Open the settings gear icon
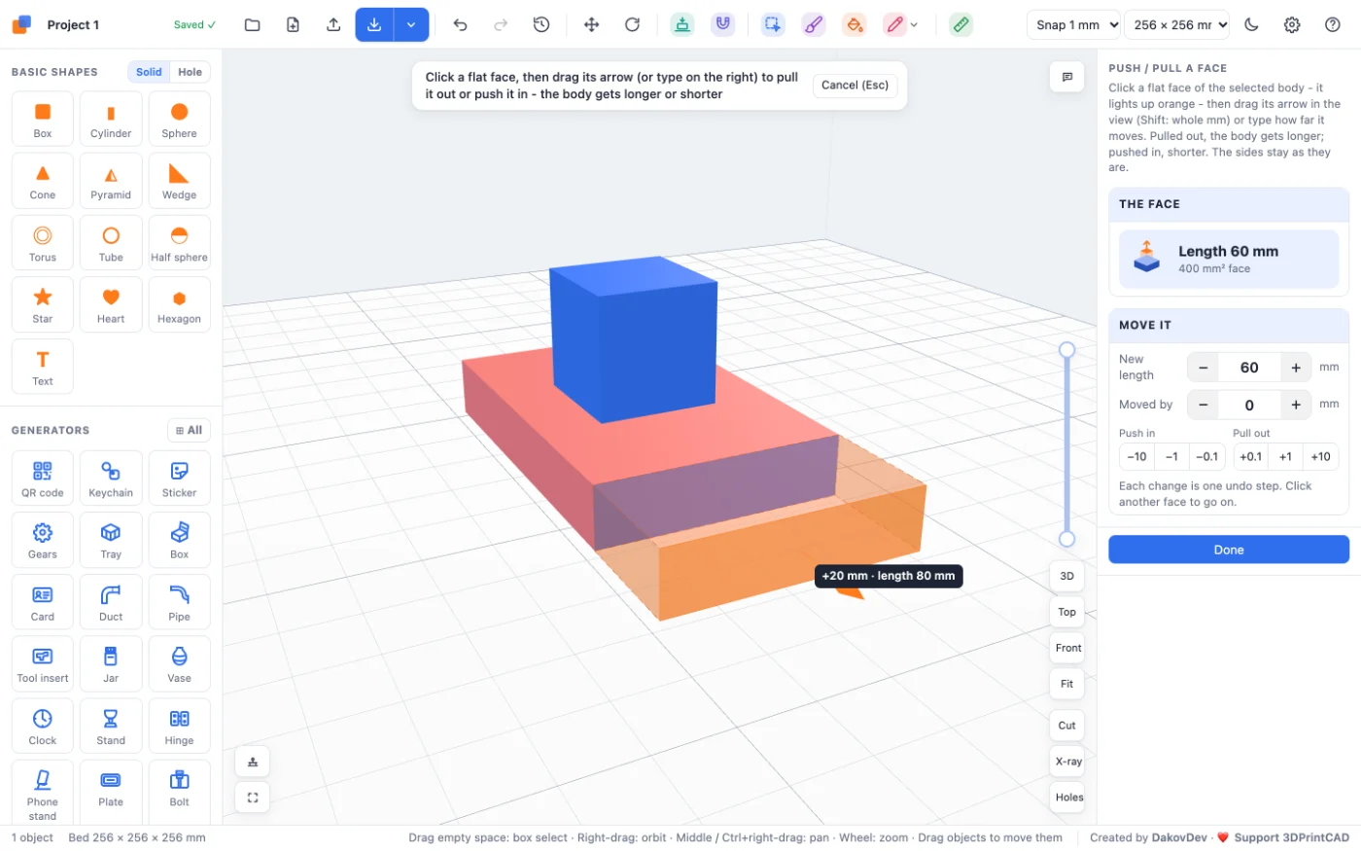Image resolution: width=1361 pixels, height=851 pixels. [1292, 24]
